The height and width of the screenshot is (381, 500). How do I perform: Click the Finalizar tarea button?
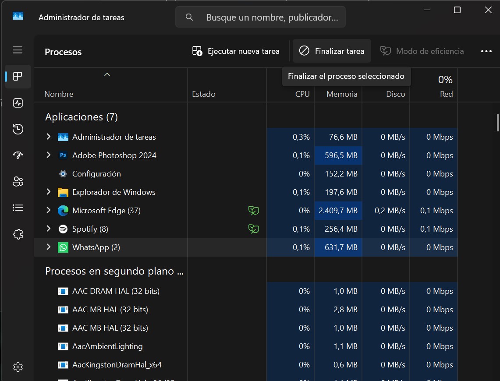[x=332, y=51]
